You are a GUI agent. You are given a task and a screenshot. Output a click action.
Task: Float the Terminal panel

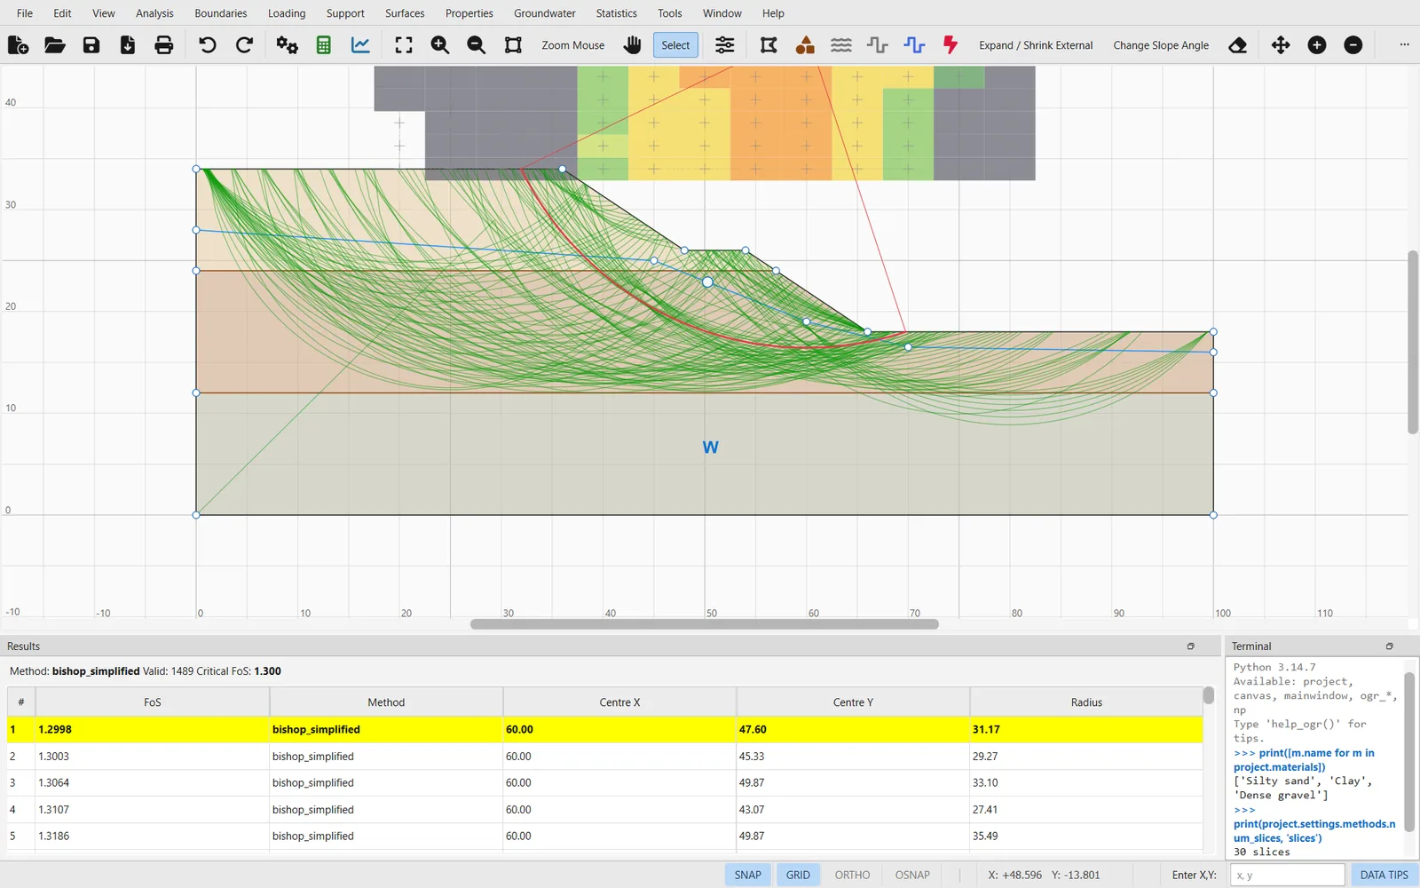tap(1390, 646)
